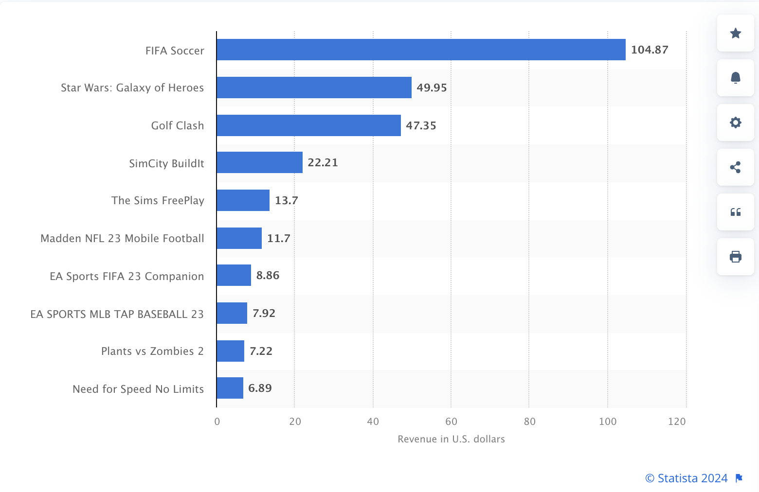Screen dimensions: 759x492
Task: Click the Plants vs Zombies 2 label
Action: click(x=152, y=351)
